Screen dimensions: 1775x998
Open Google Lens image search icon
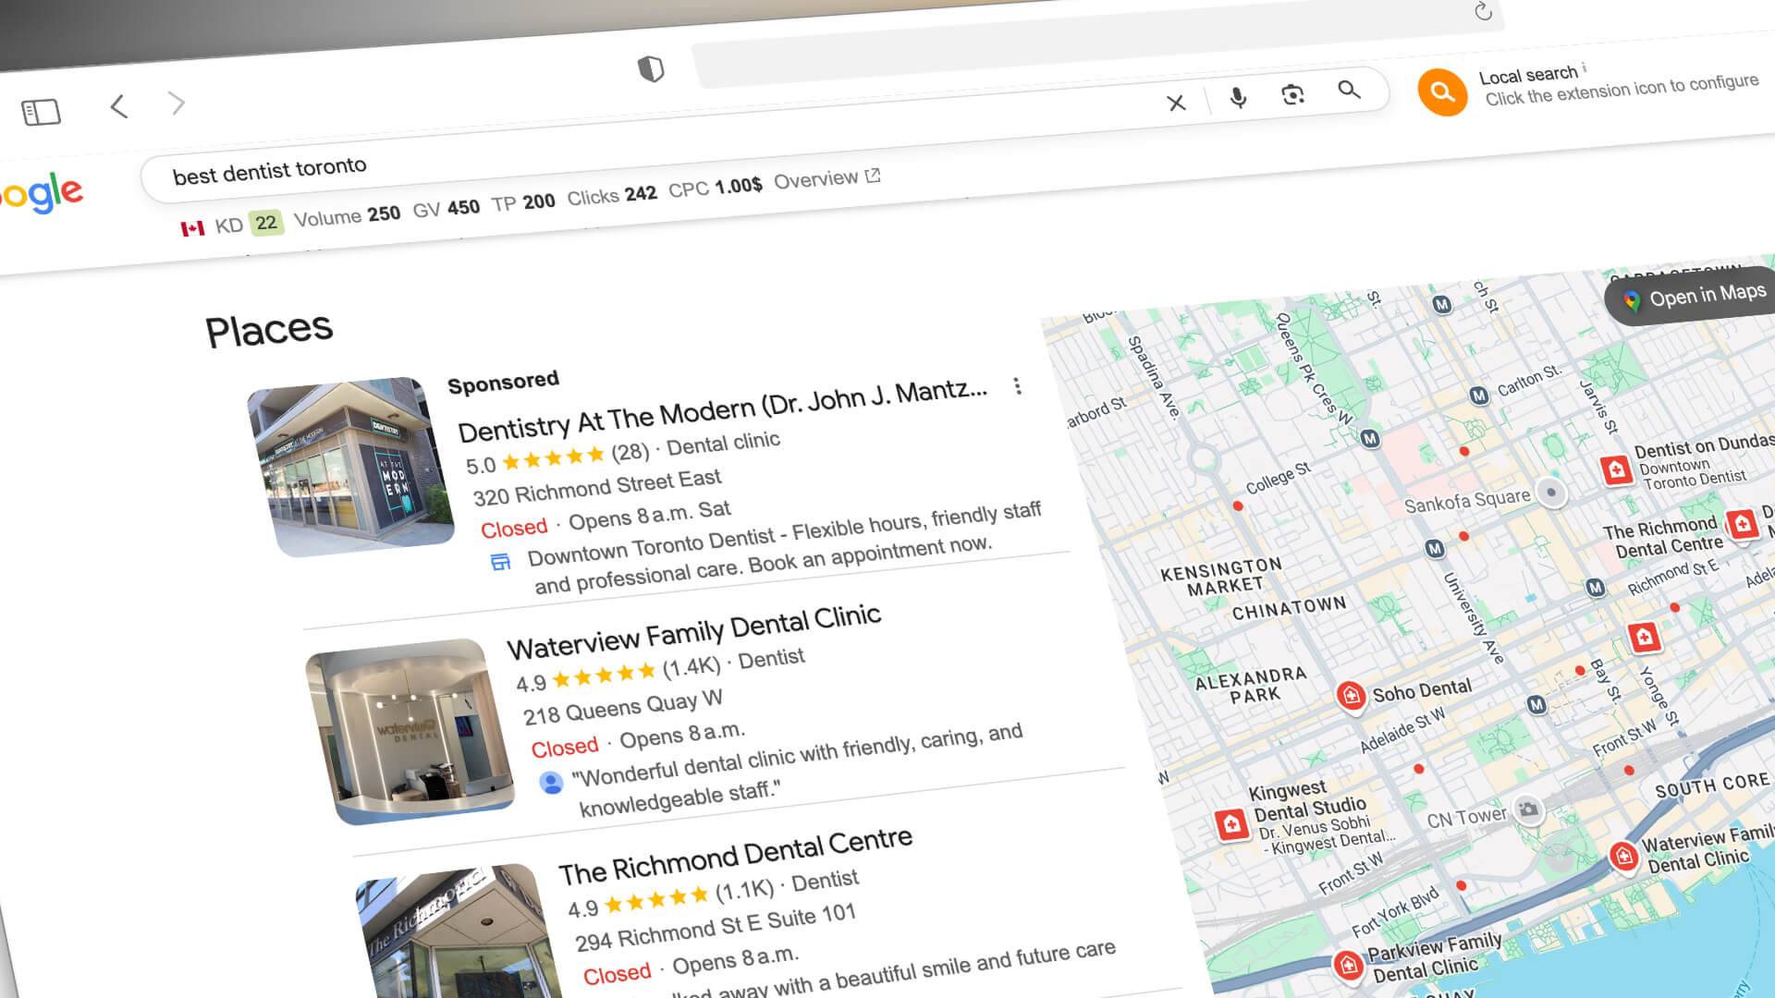tap(1292, 93)
